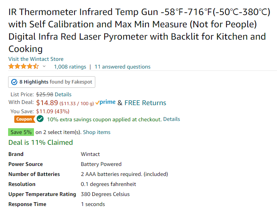Click the green Save 5% badge
This screenshot has height=211, width=277.
pyautogui.click(x=21, y=132)
